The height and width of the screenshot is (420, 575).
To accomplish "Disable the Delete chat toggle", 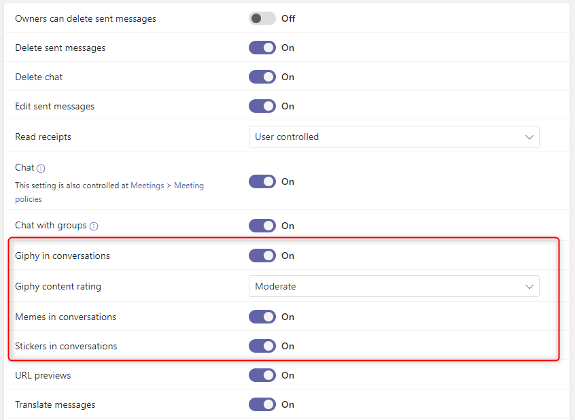I will [262, 77].
